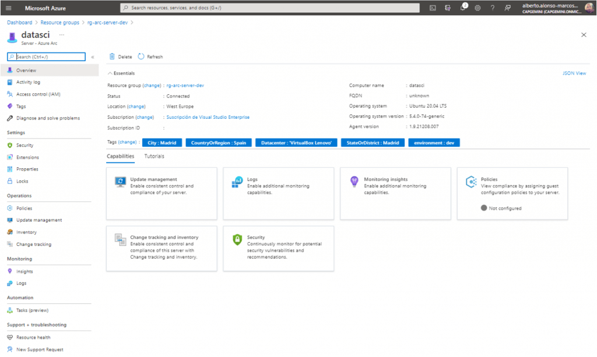Screen dimensions: 597x357
Task: Click the City : Madrid tag
Action: click(x=162, y=143)
